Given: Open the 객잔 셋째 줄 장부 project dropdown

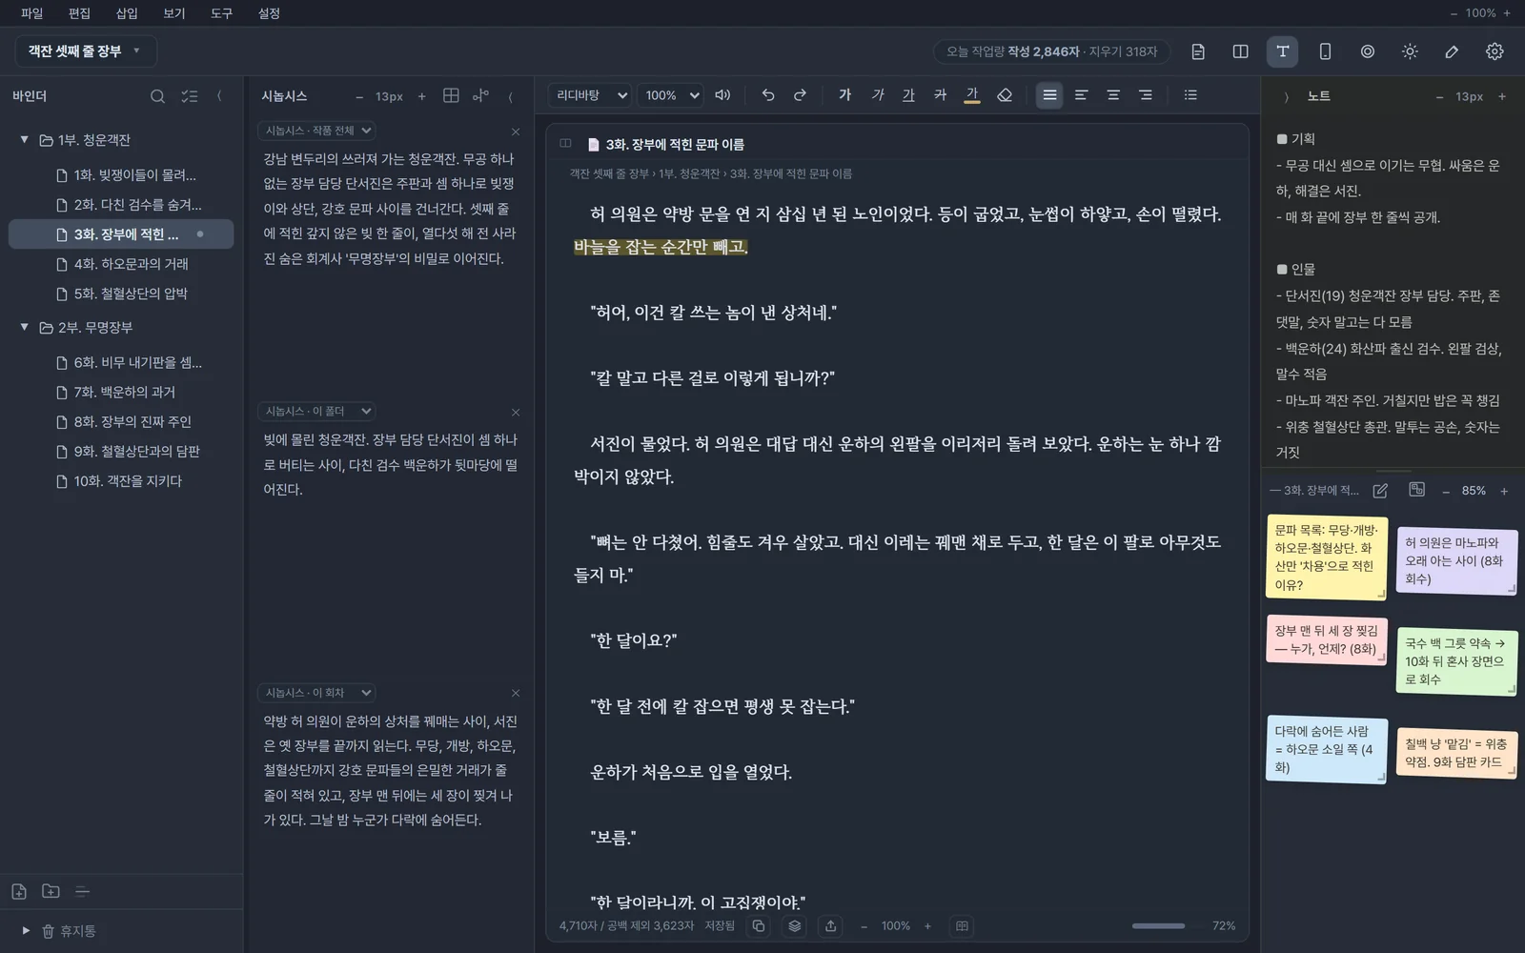Looking at the screenshot, I should [x=86, y=51].
